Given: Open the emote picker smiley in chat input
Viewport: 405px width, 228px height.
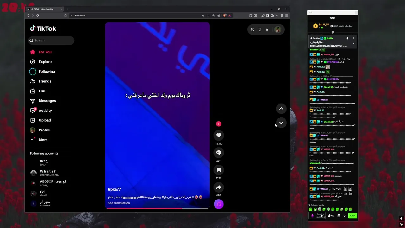Looking at the screenshot, I should click(321, 216).
